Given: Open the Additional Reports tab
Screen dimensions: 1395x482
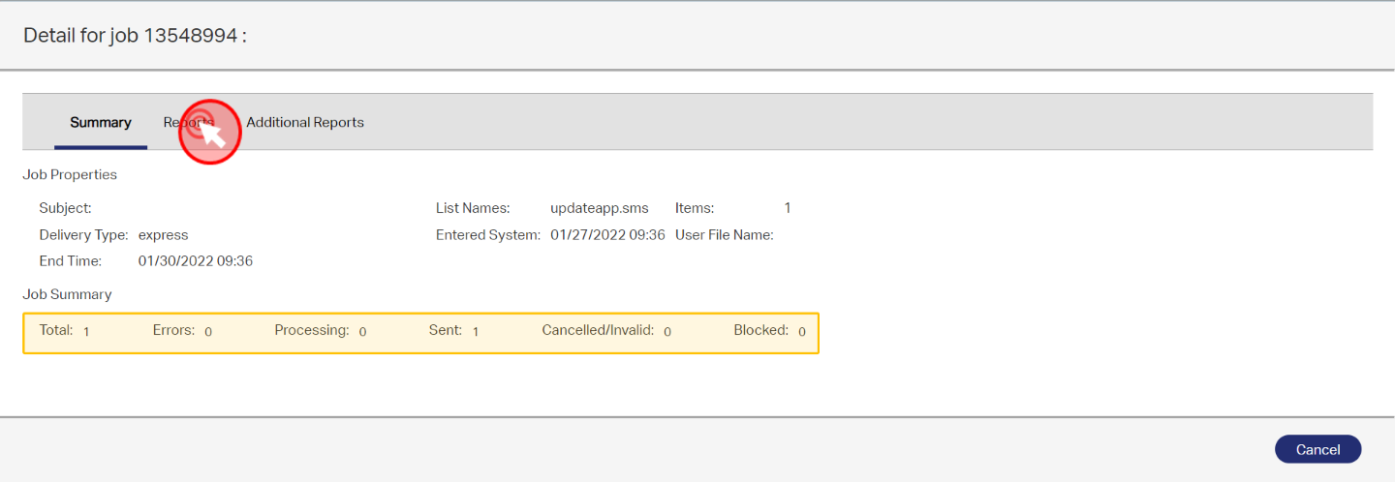Looking at the screenshot, I should 305,123.
